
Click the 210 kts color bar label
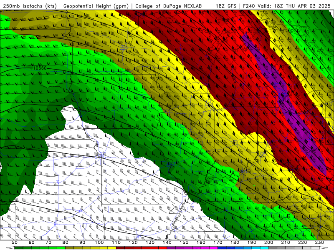click(x=286, y=242)
